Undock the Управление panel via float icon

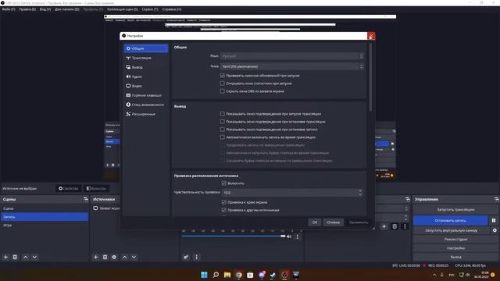(497, 199)
